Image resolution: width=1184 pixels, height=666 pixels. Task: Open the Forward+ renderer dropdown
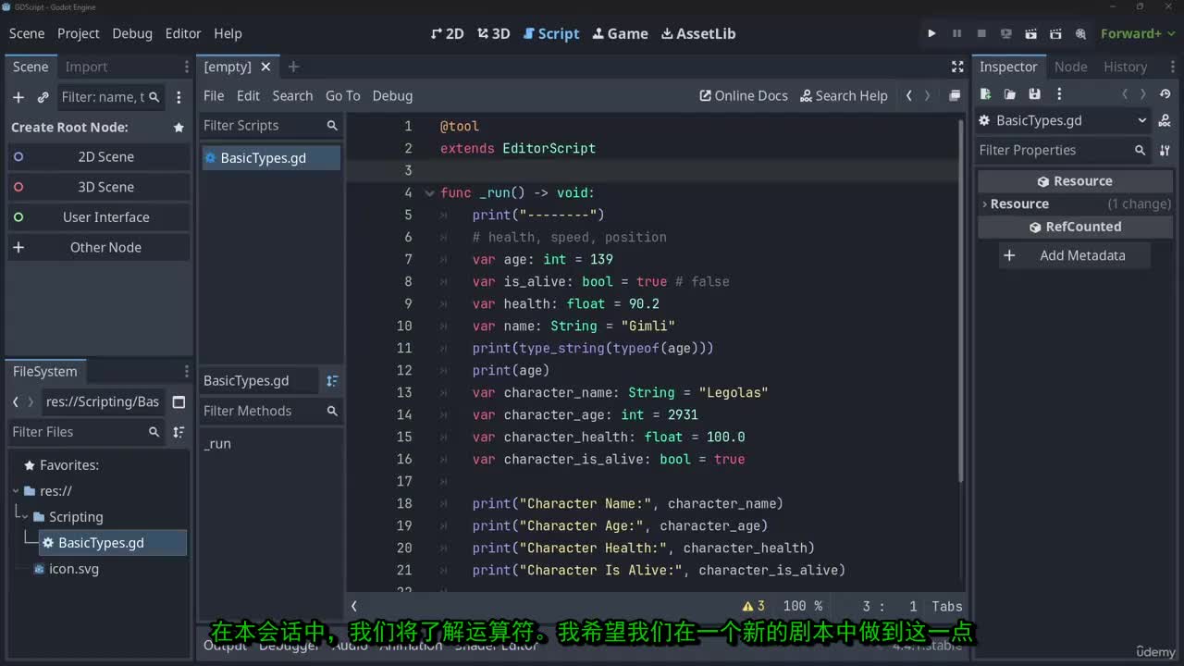[x=1130, y=33]
